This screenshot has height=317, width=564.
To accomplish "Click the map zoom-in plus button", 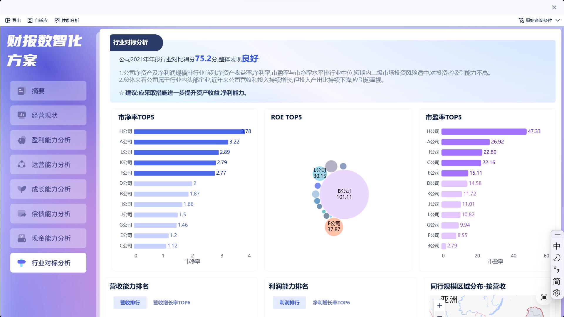I will [439, 306].
